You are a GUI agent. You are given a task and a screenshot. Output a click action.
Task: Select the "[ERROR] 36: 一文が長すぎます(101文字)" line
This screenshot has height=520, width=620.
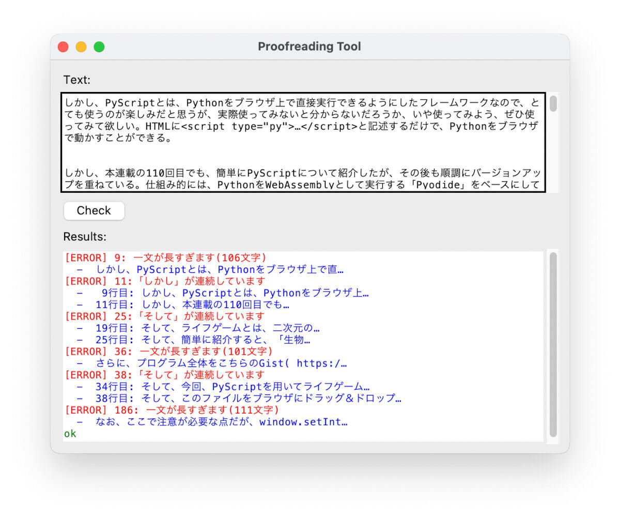coord(168,351)
